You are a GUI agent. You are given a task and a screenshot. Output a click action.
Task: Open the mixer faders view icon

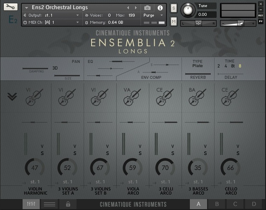coord(31,204)
